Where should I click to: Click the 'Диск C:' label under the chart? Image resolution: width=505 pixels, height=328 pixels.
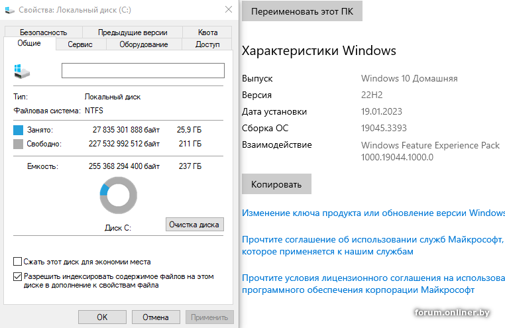pos(118,227)
